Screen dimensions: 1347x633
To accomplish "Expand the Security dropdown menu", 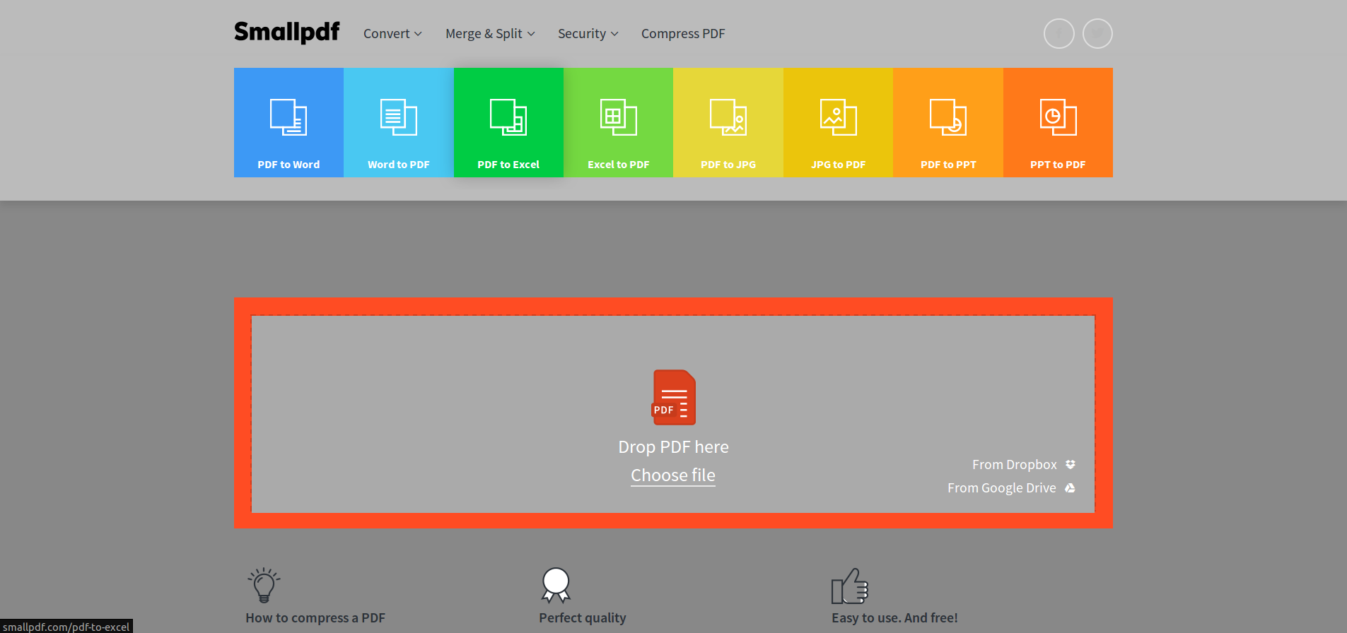I will click(588, 34).
